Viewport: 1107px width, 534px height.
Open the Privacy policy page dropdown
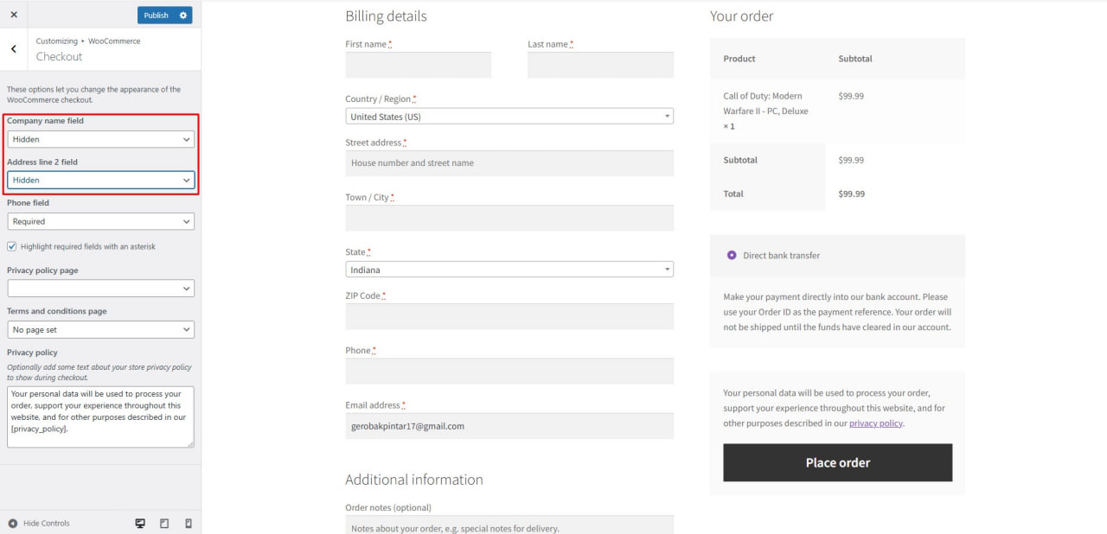pos(100,289)
